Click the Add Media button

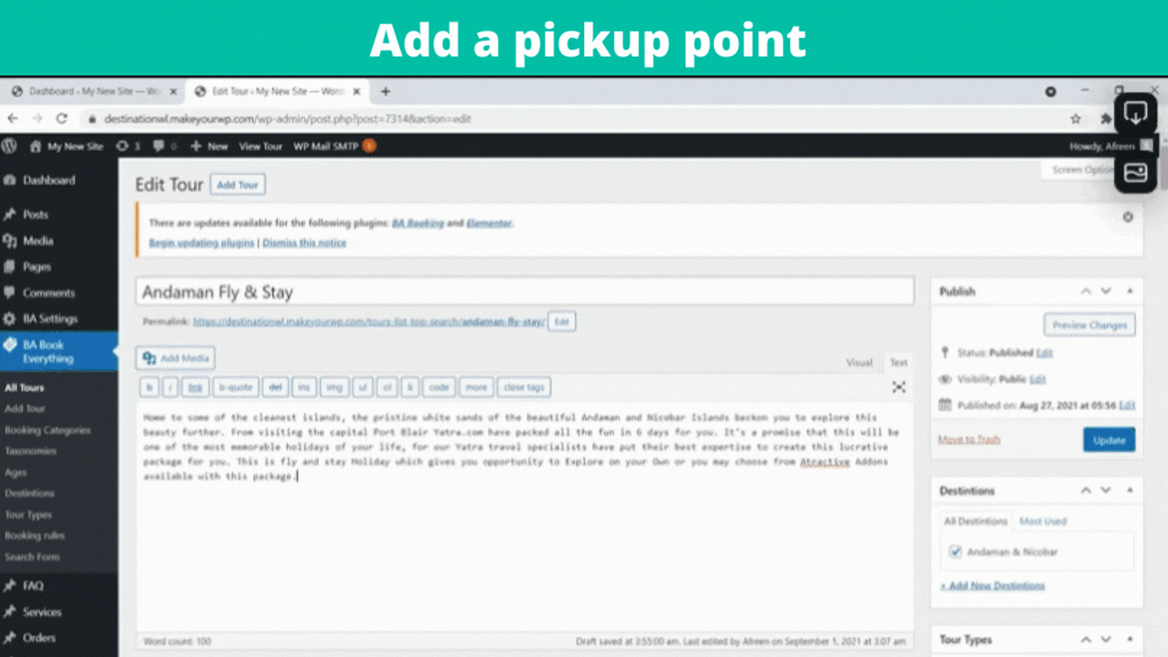pos(175,358)
